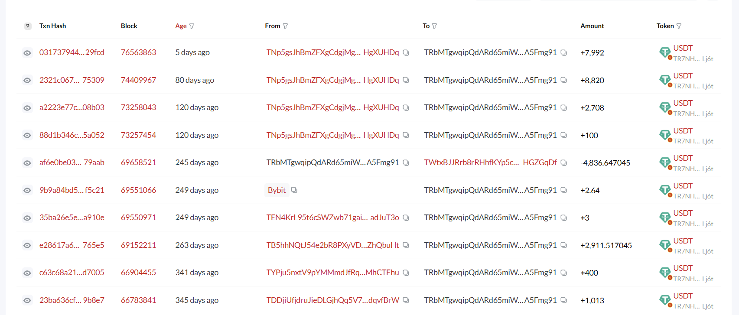Toggle the eye icon for transaction 031737944...29fcd
Viewport: 739px width, 315px height.
27,53
